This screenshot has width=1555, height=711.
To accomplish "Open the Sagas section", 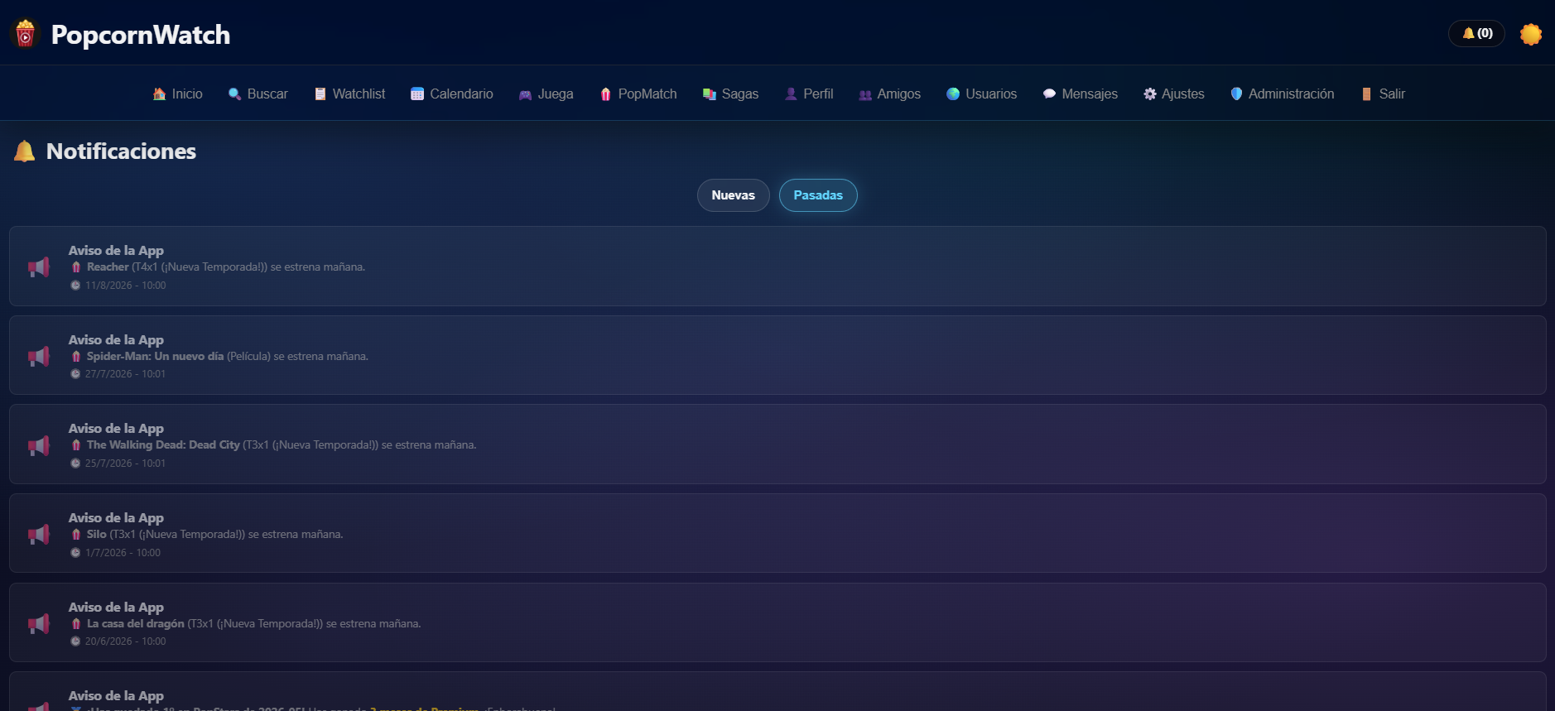I will (730, 94).
